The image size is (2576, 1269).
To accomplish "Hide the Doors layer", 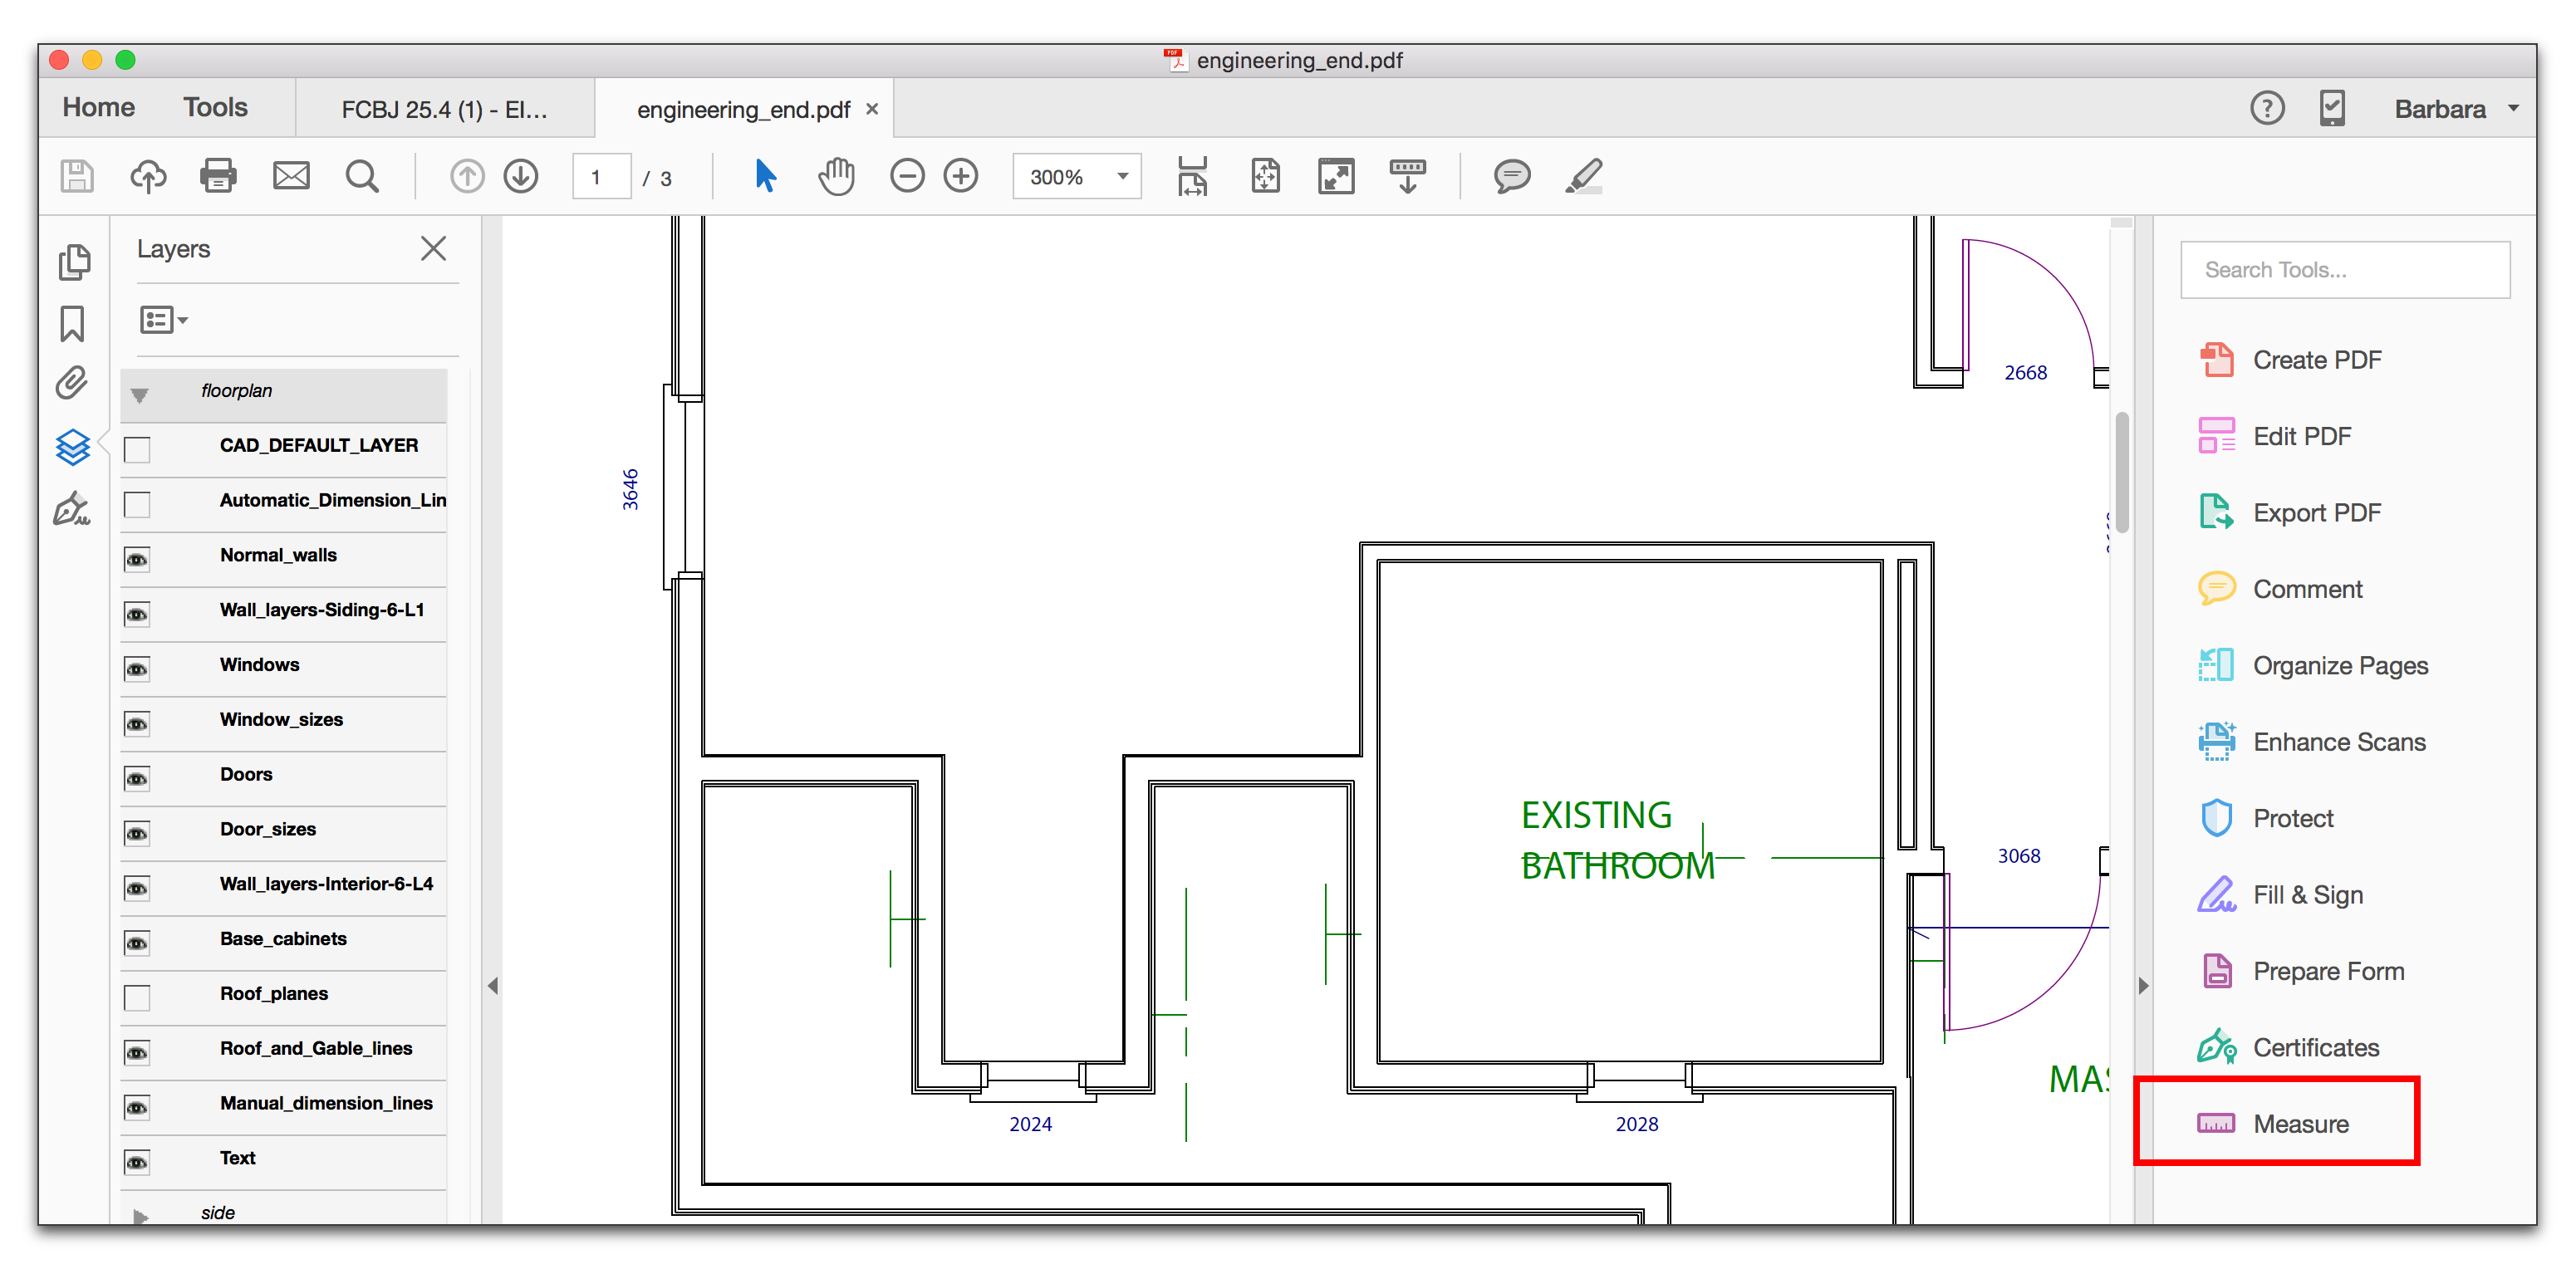I will click(x=137, y=779).
